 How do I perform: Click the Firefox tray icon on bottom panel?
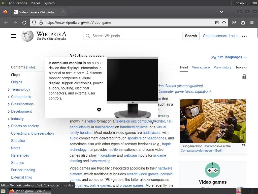[x=239, y=191]
